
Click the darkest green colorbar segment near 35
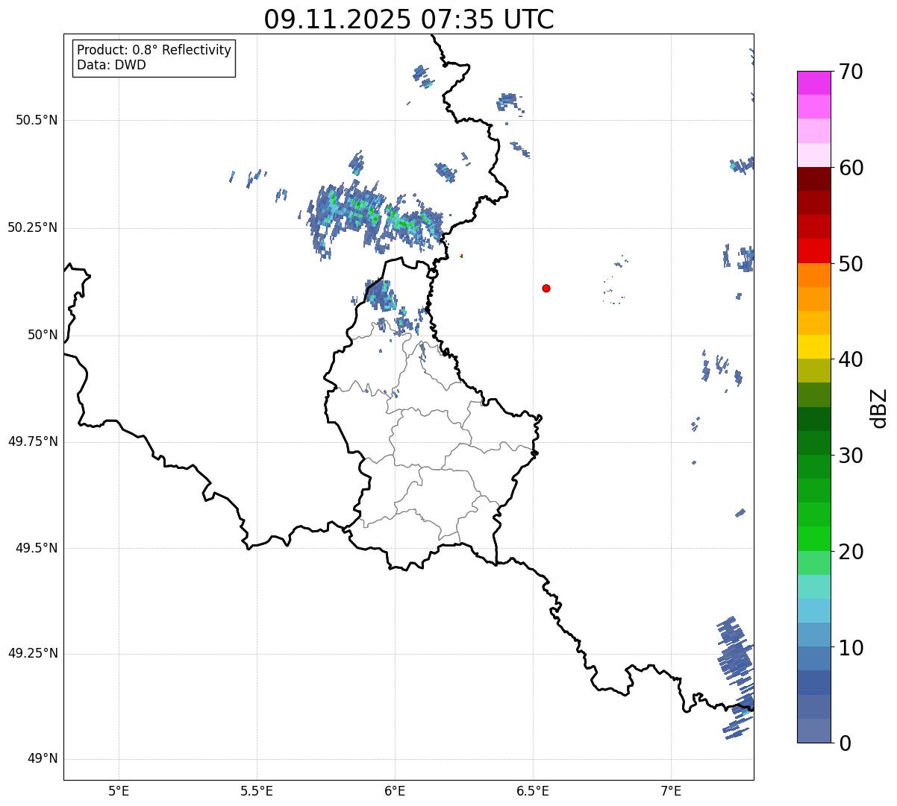813,419
